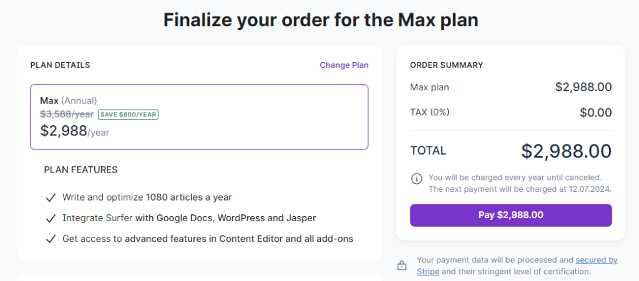The image size is (639, 281).
Task: Click the large TOTAL amount $2,988.00
Action: (x=567, y=151)
